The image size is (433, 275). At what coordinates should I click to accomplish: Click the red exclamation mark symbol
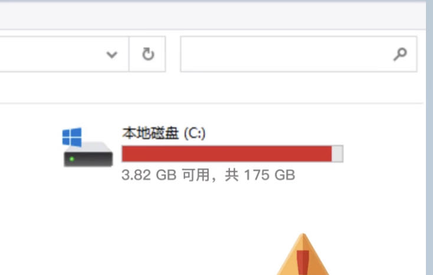pos(303,262)
